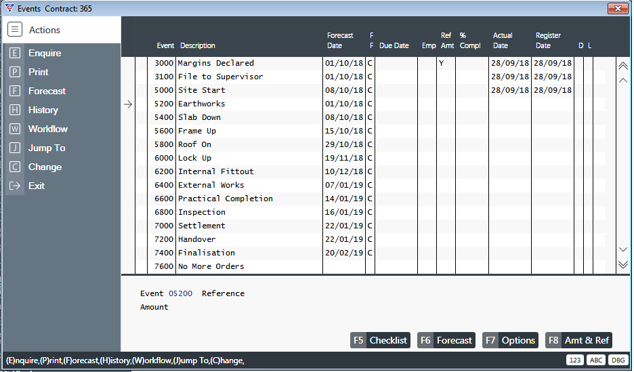The image size is (634, 372).
Task: Click the F6 Forecast button
Action: [446, 340]
